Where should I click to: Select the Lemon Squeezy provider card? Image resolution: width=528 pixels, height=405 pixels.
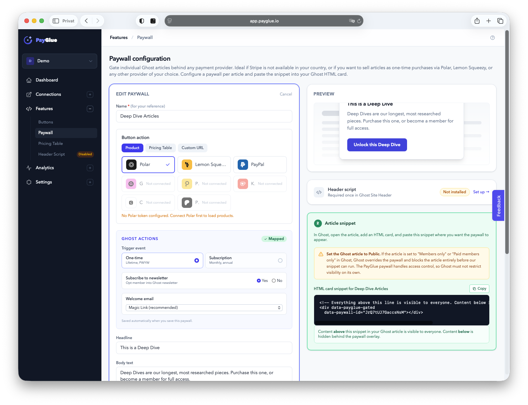tap(204, 165)
